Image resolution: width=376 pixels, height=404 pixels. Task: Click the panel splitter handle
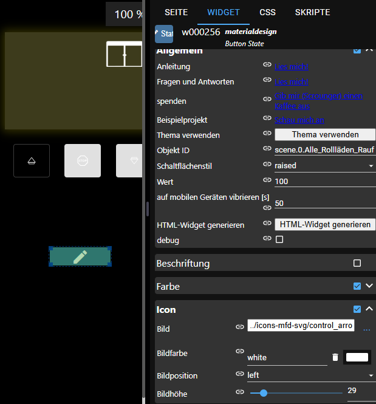pyautogui.click(x=148, y=209)
